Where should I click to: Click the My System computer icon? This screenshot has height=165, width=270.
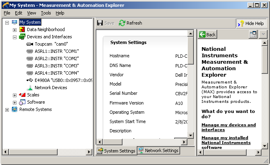(15, 22)
